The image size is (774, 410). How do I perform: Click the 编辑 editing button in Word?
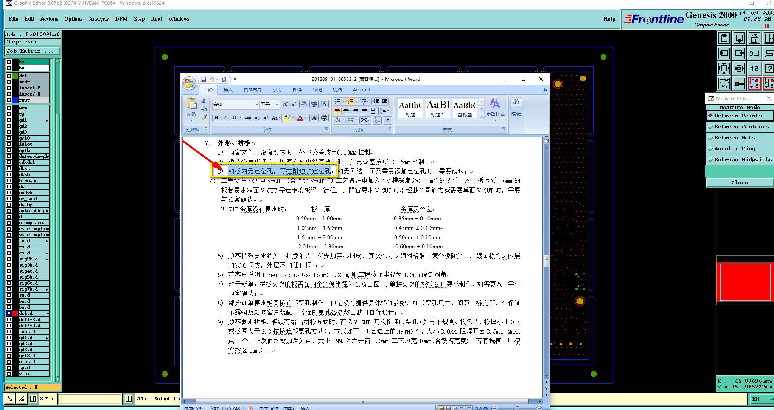(x=516, y=109)
